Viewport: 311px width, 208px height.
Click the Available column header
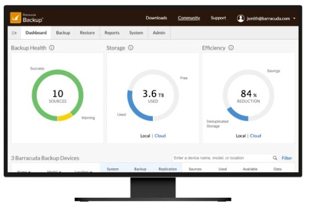click(250, 169)
